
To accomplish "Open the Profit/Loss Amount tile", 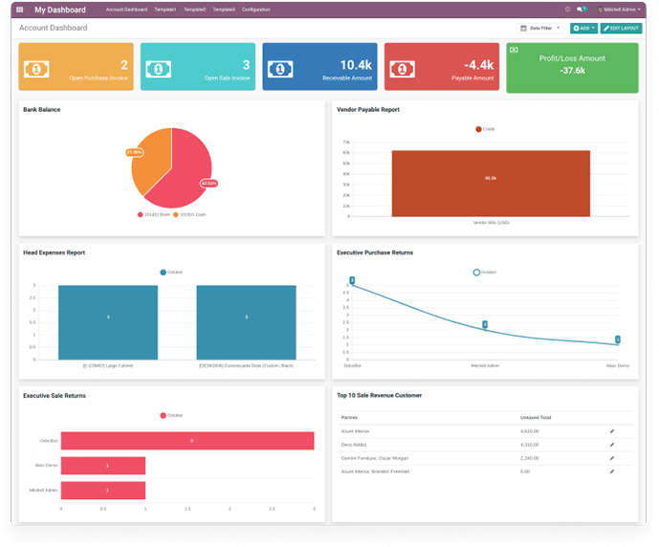I will (x=572, y=67).
